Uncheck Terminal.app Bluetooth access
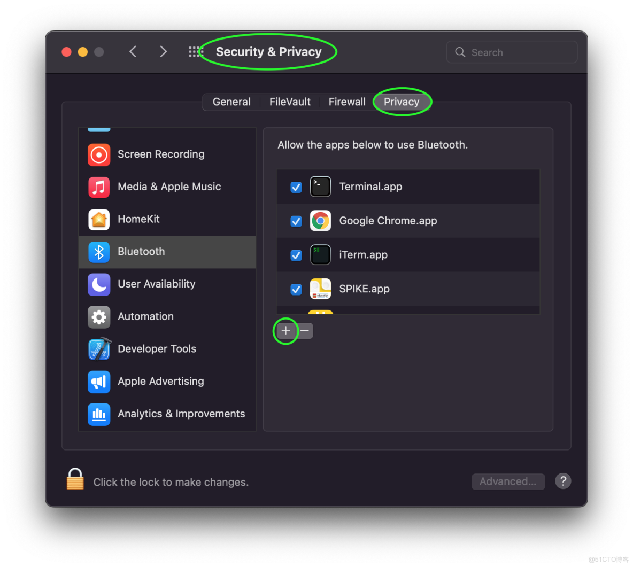Viewport: 633px width, 567px height. pos(296,187)
